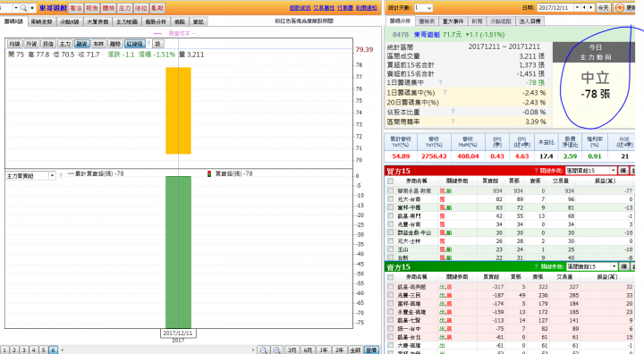
Task: Click the 行事曆 link at top
Action: point(345,8)
